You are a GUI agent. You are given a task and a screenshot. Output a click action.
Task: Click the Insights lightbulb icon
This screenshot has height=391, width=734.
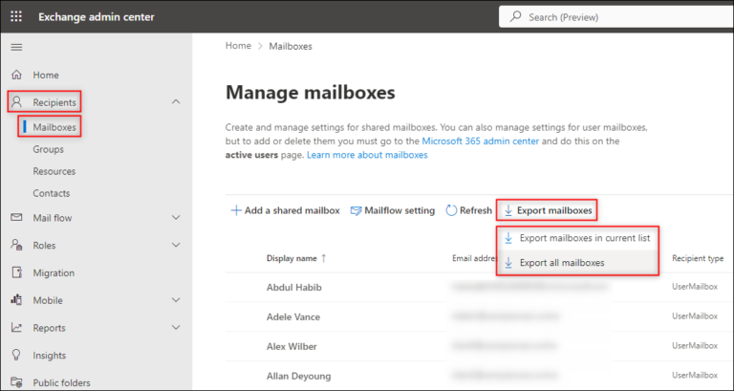(x=16, y=355)
